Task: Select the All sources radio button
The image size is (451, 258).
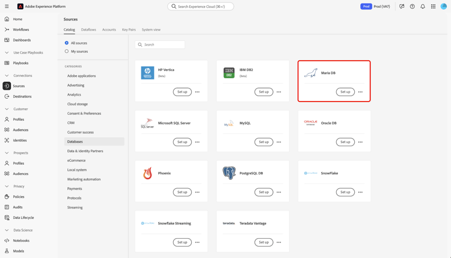Action: click(66, 43)
